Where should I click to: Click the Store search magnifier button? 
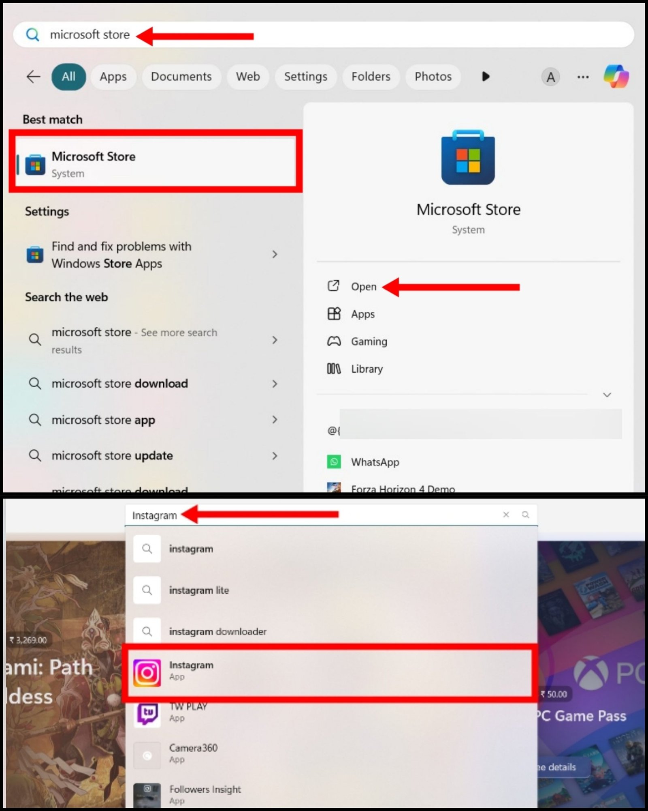tap(526, 515)
